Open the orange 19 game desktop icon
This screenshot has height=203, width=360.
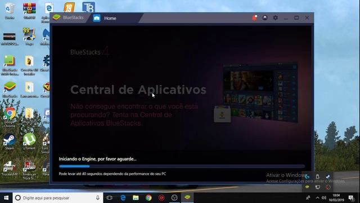click(69, 7)
